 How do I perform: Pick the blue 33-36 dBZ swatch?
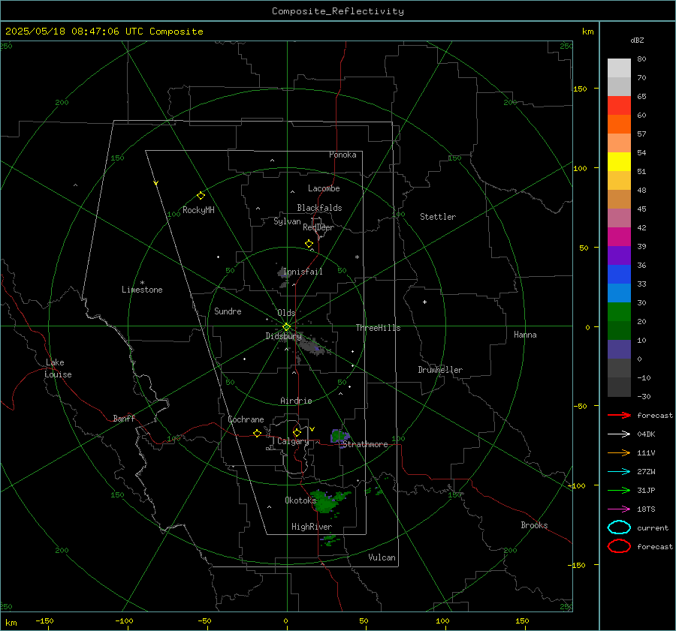pyautogui.click(x=619, y=275)
